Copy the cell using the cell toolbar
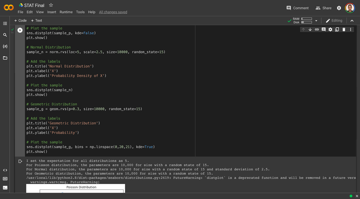The height and width of the screenshot is (199, 360). 337,29
